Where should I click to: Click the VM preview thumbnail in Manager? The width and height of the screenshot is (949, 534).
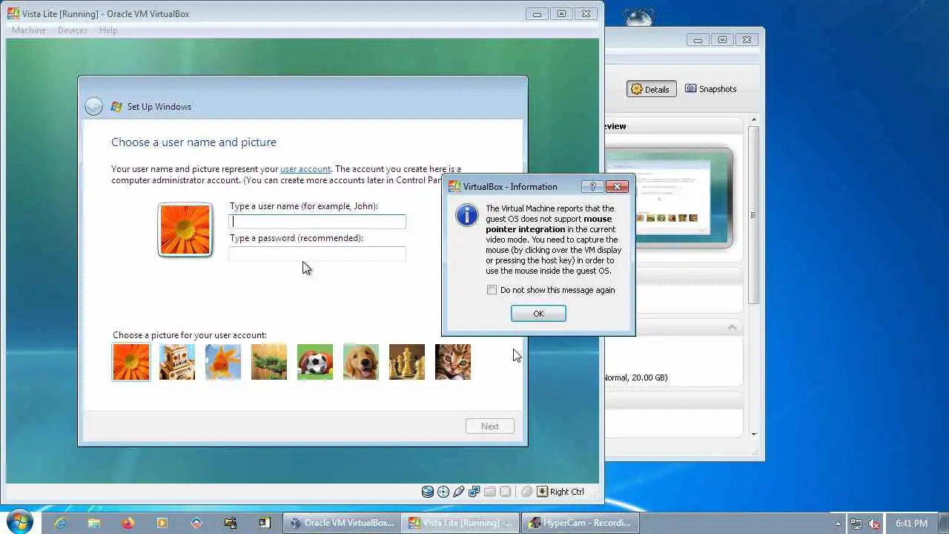[x=669, y=197]
